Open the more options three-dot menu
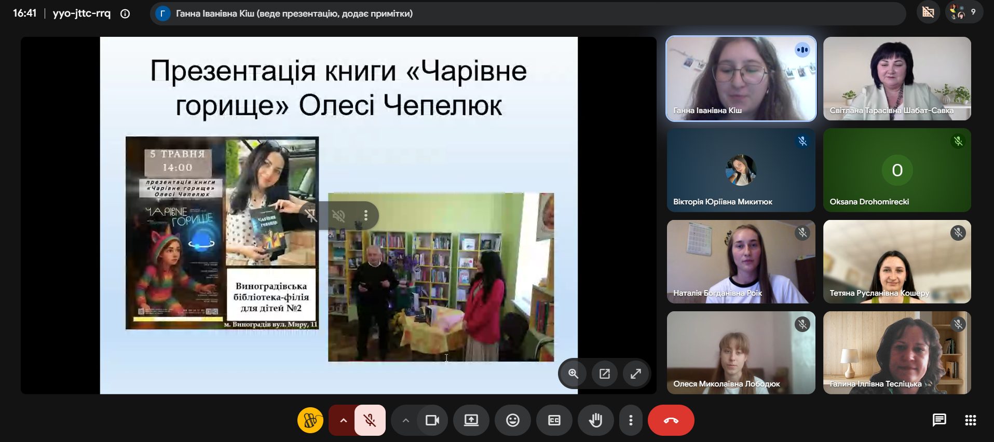 [631, 420]
